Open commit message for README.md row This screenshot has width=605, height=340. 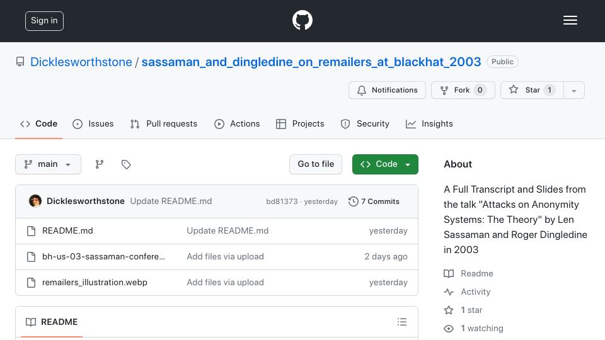pos(228,231)
